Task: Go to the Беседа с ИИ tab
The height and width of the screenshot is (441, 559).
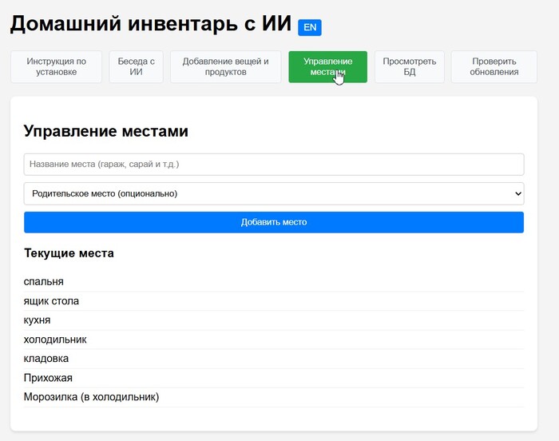Action: tap(136, 67)
